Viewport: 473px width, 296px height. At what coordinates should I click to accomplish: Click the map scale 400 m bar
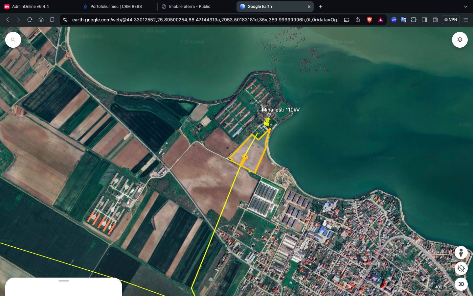click(x=420, y=288)
